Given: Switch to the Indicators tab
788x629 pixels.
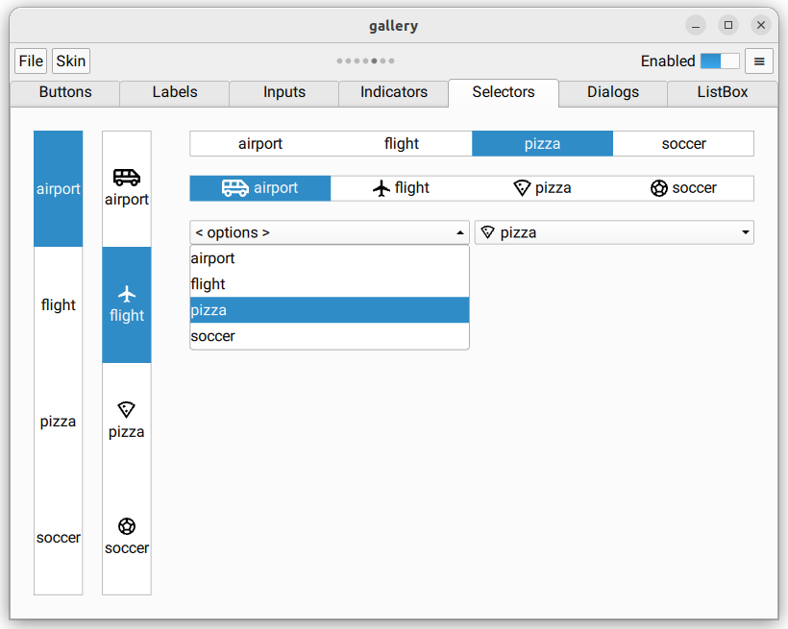Looking at the screenshot, I should (394, 92).
